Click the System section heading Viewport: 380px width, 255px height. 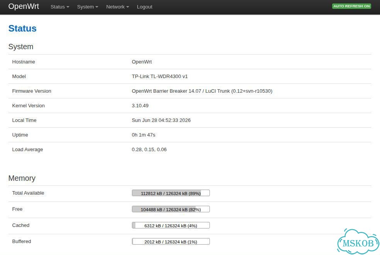coord(20,47)
